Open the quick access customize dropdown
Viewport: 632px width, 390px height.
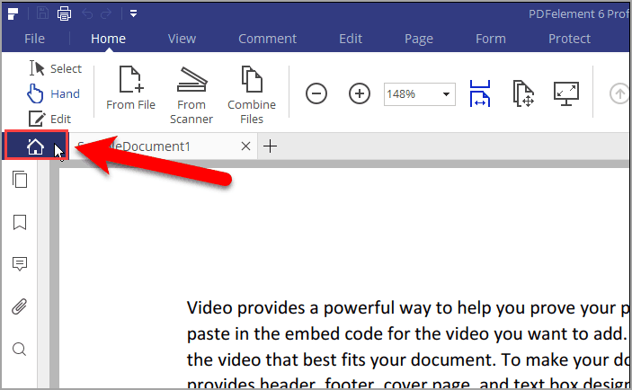tap(133, 14)
